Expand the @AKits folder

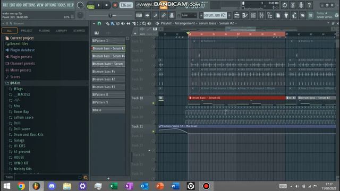tap(15, 83)
